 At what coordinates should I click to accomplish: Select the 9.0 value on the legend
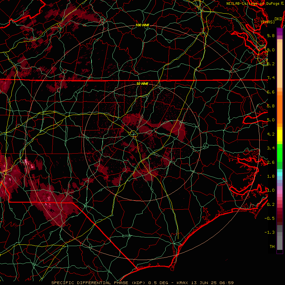[271, 50]
